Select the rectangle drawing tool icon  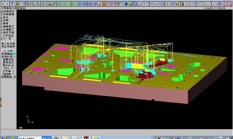tap(162, 4)
